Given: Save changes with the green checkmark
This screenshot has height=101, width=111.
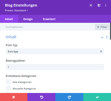Looking at the screenshot, I should [x=97, y=97].
